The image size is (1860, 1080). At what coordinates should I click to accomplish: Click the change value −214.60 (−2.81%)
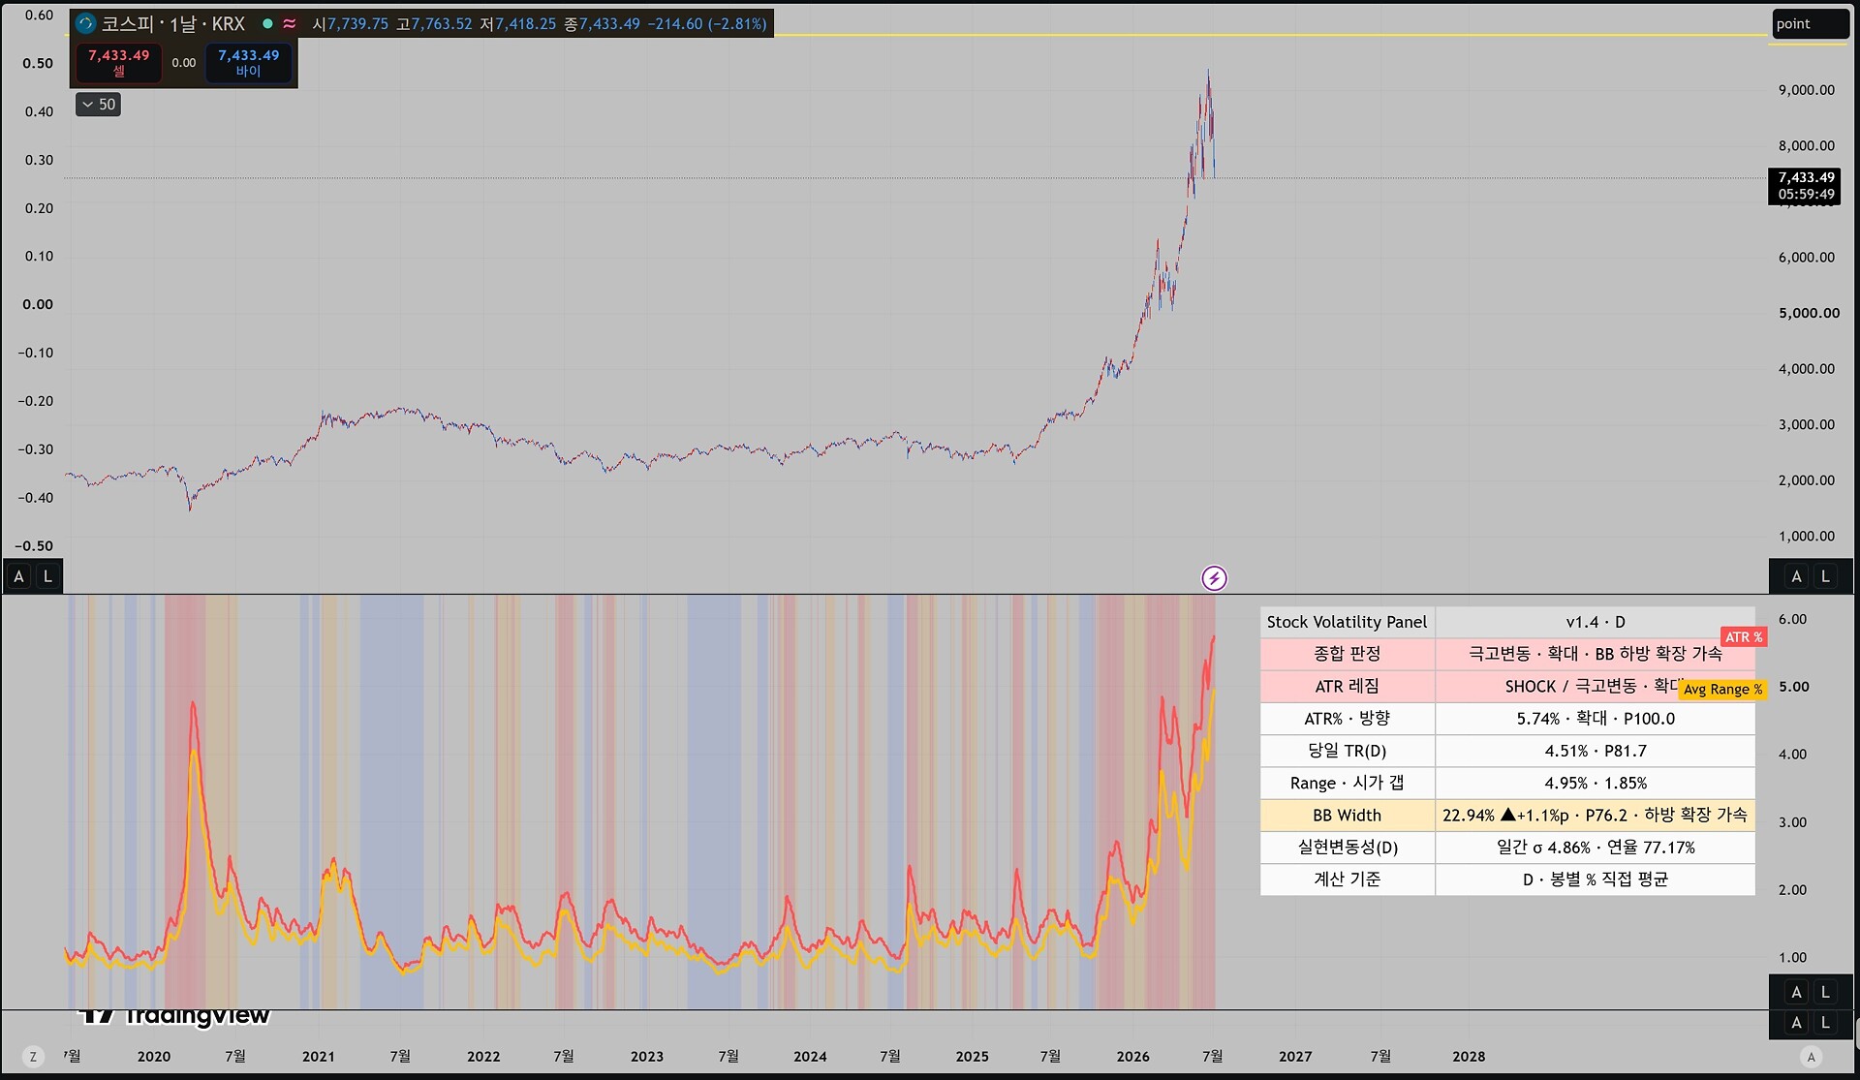[708, 24]
